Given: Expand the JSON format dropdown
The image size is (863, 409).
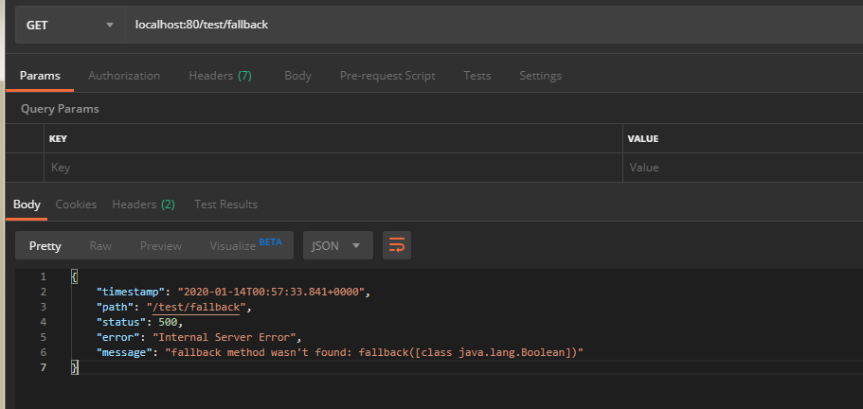Looking at the screenshot, I should click(x=336, y=246).
